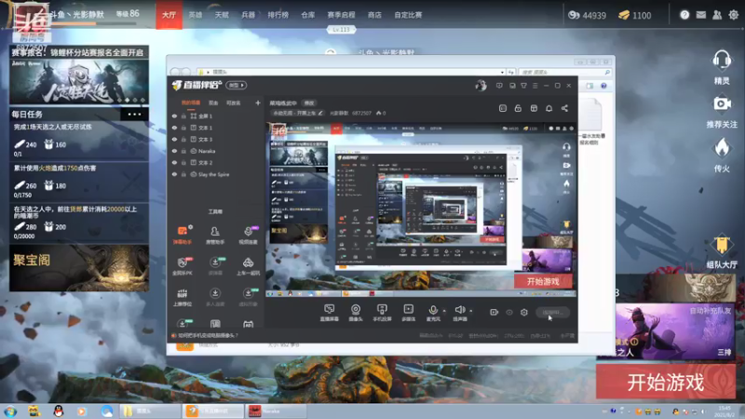Open game mail envelope icon

tap(701, 15)
